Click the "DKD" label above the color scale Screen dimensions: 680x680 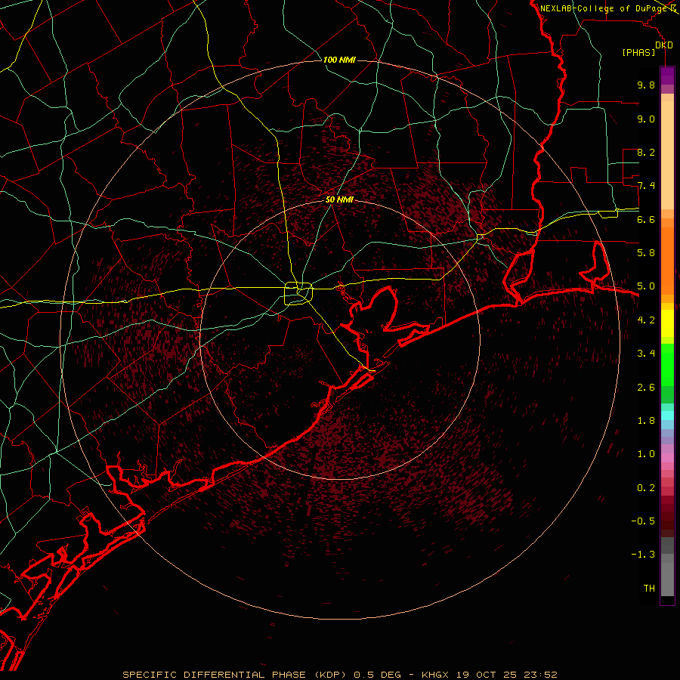click(x=664, y=45)
